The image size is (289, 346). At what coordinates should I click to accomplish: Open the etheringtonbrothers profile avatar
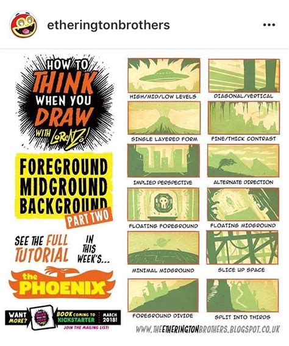tap(23, 25)
